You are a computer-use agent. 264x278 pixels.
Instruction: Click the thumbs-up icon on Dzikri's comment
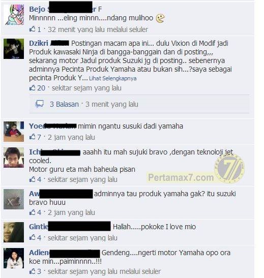click(32, 88)
